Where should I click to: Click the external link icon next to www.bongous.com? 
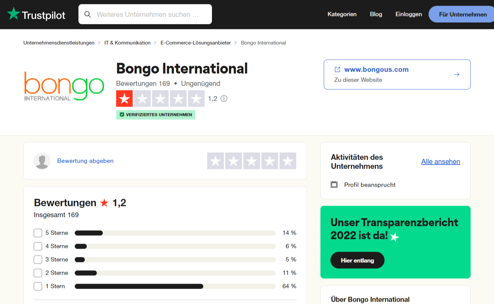click(x=337, y=69)
